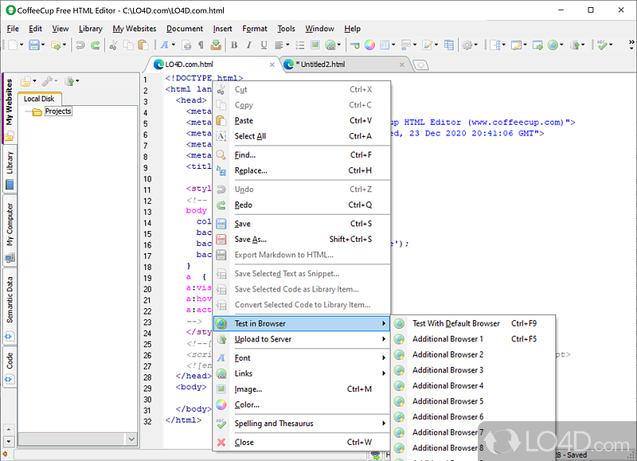Screen dimensions: 637x461
Task: Choose Redo in context menu
Action: (x=302, y=205)
